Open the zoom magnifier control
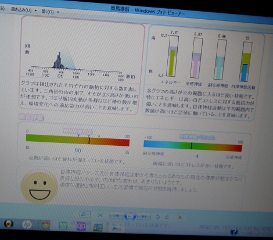This screenshot has width=273, height=240. 84,214
